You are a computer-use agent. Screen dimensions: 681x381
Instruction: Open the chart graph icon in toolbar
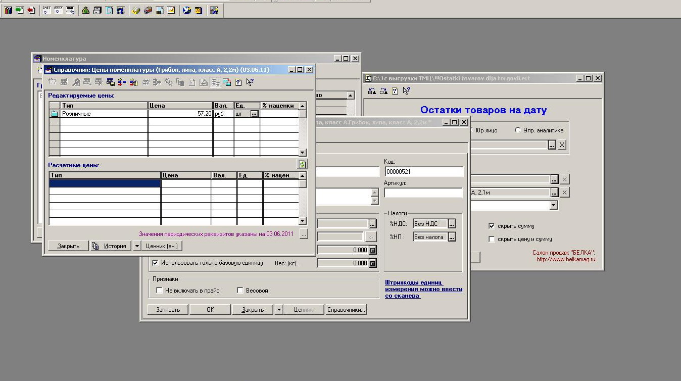coord(172,10)
